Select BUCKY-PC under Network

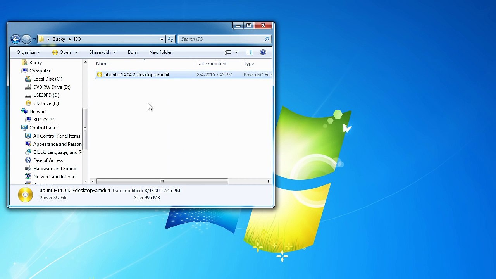click(44, 120)
